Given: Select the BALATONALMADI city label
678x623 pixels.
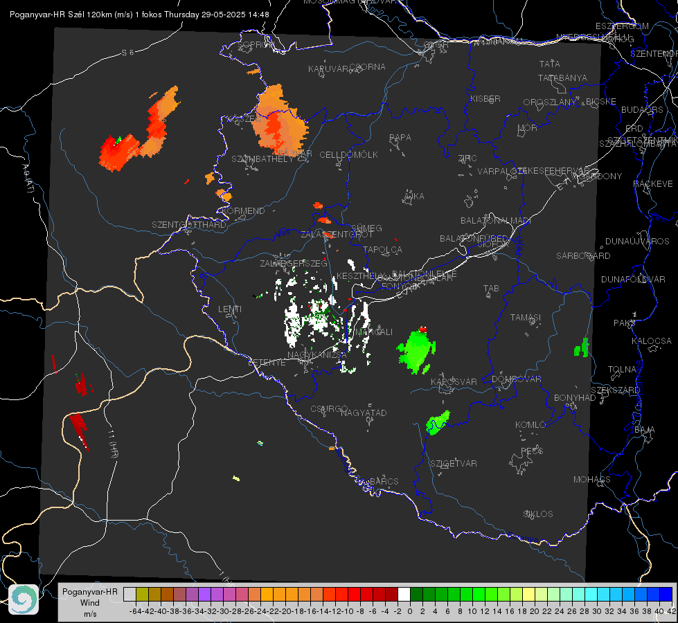Looking at the screenshot, I should [x=496, y=221].
